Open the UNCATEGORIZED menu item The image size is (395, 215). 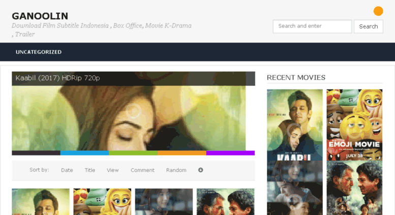[x=39, y=52]
